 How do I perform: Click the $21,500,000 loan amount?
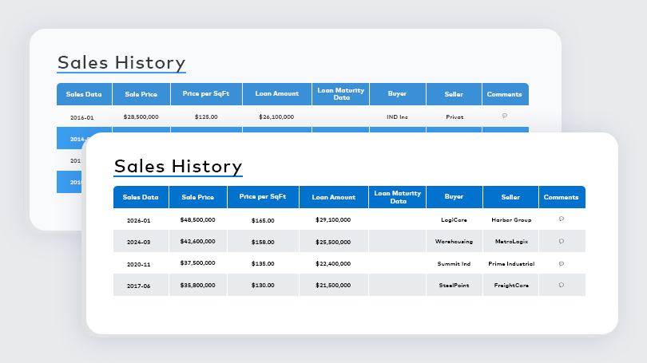(x=333, y=285)
